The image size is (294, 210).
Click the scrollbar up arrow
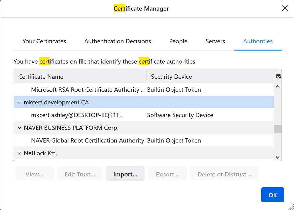pos(277,87)
